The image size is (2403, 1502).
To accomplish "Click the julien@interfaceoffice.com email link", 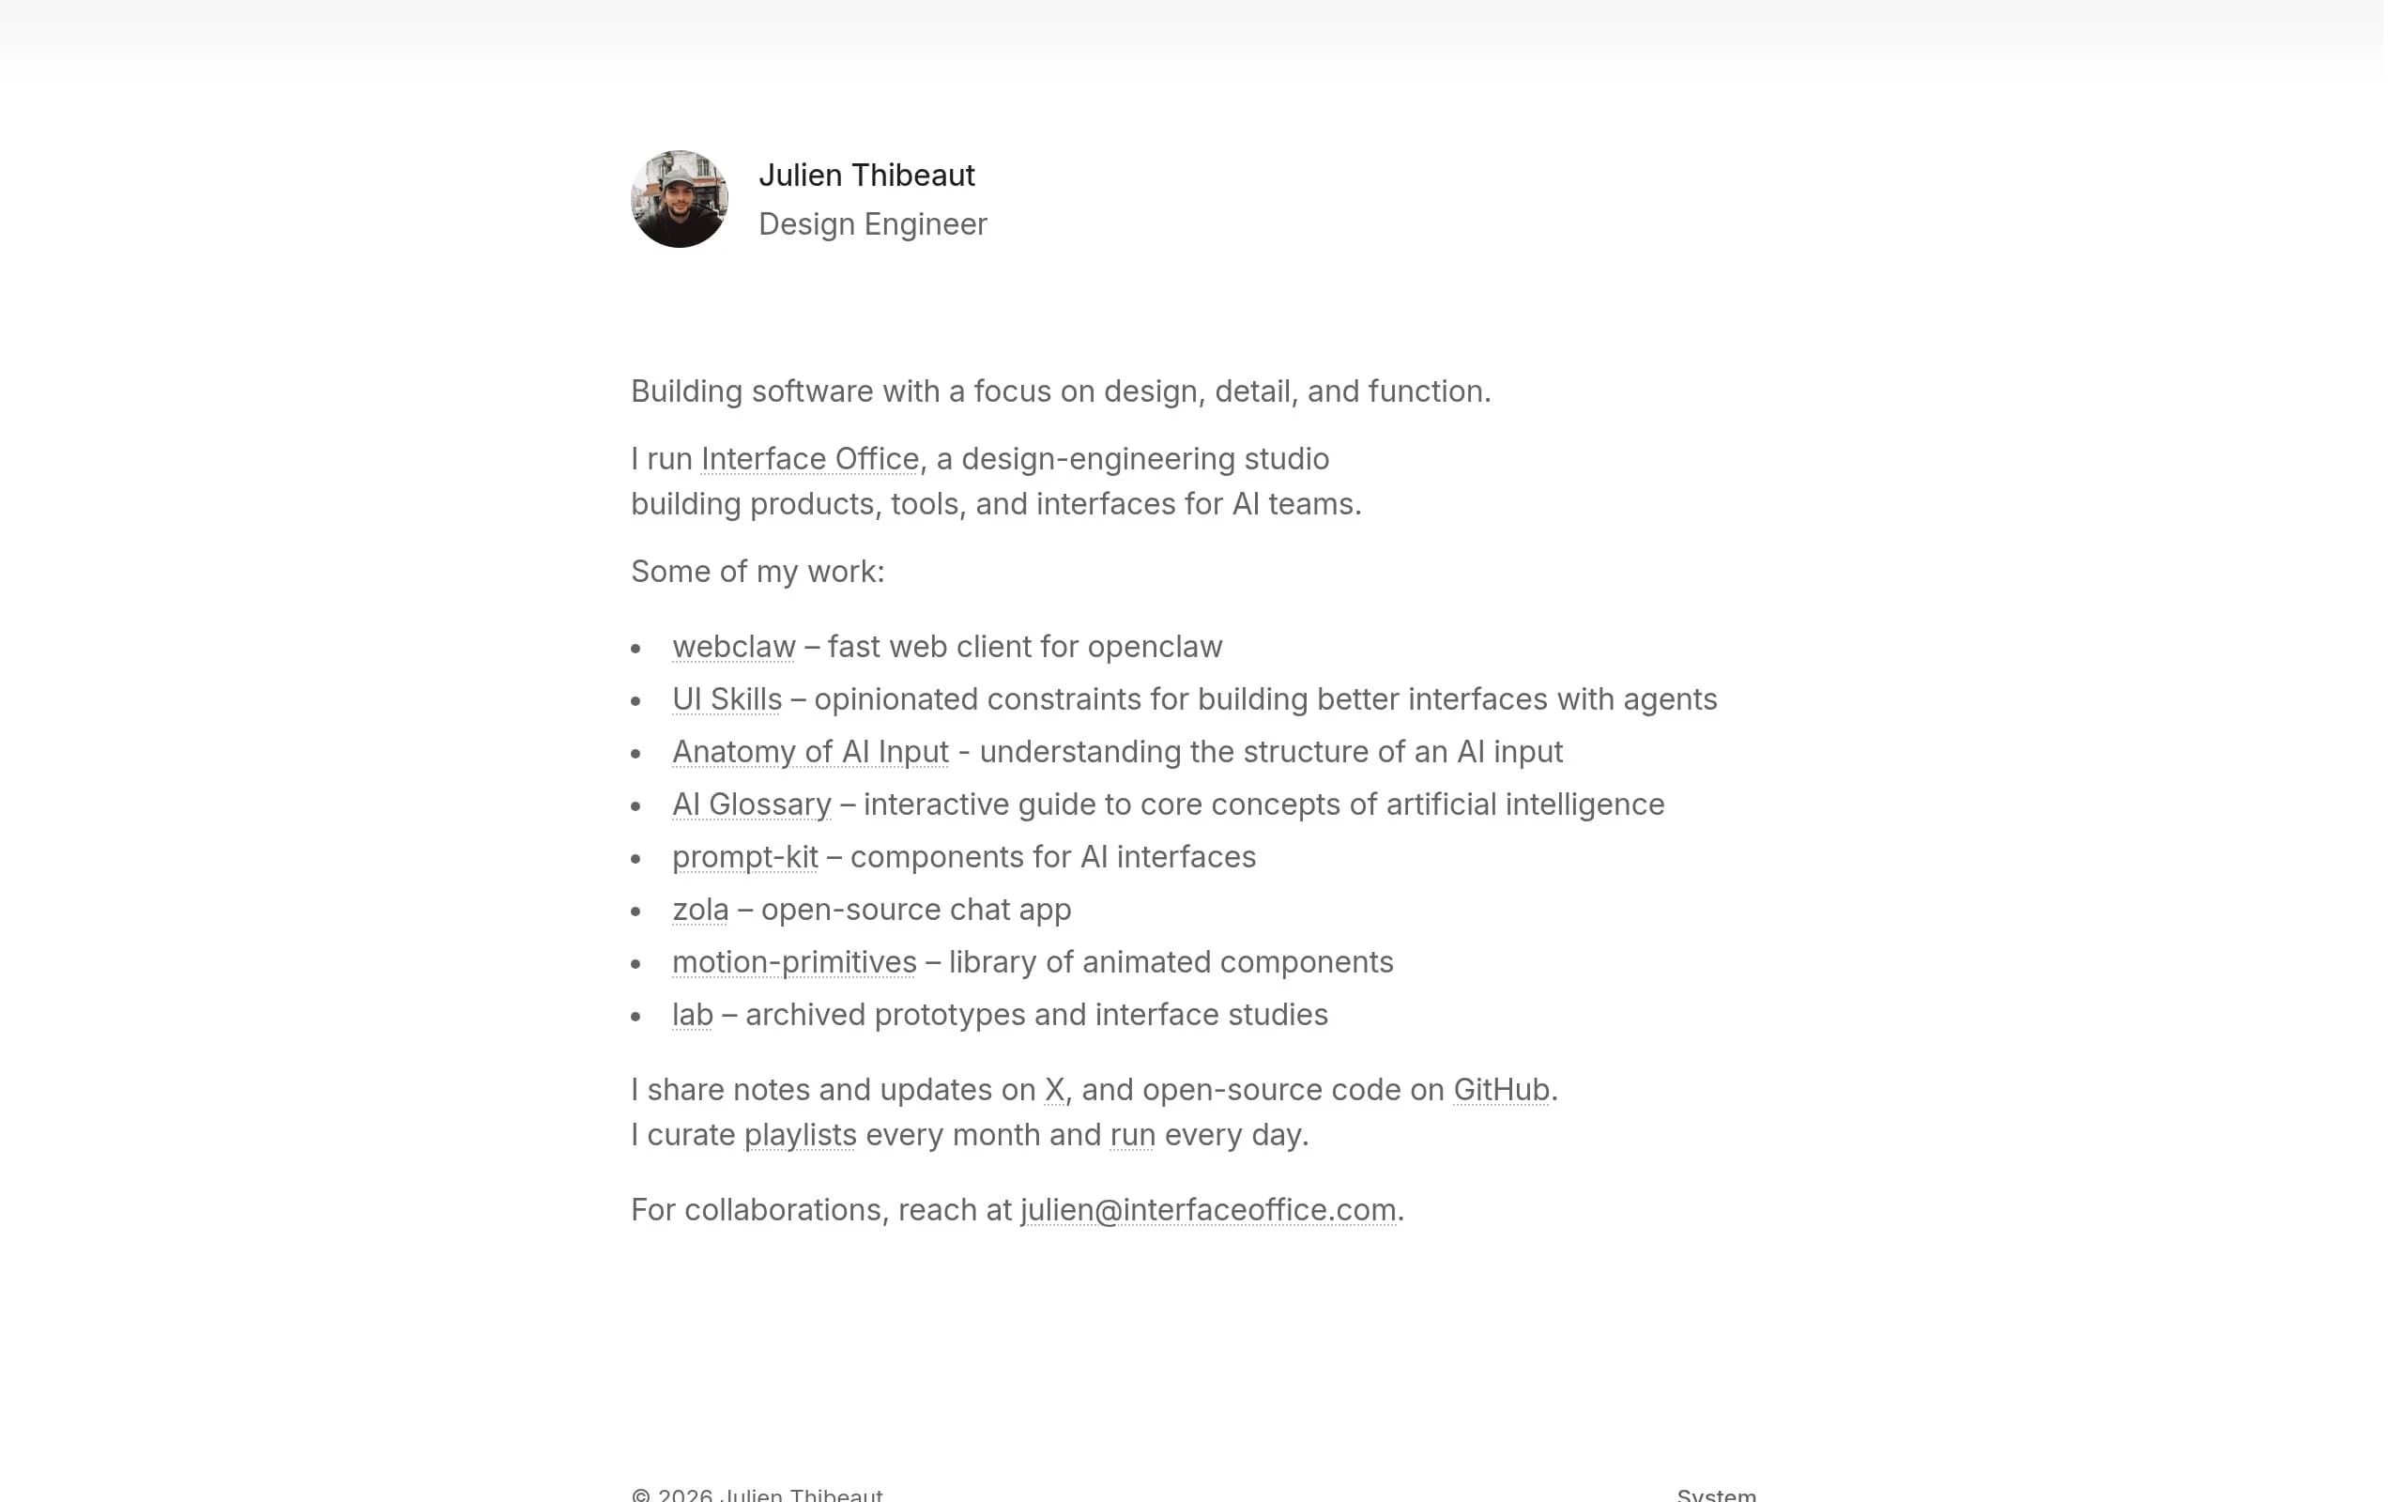I will [x=1207, y=1210].
